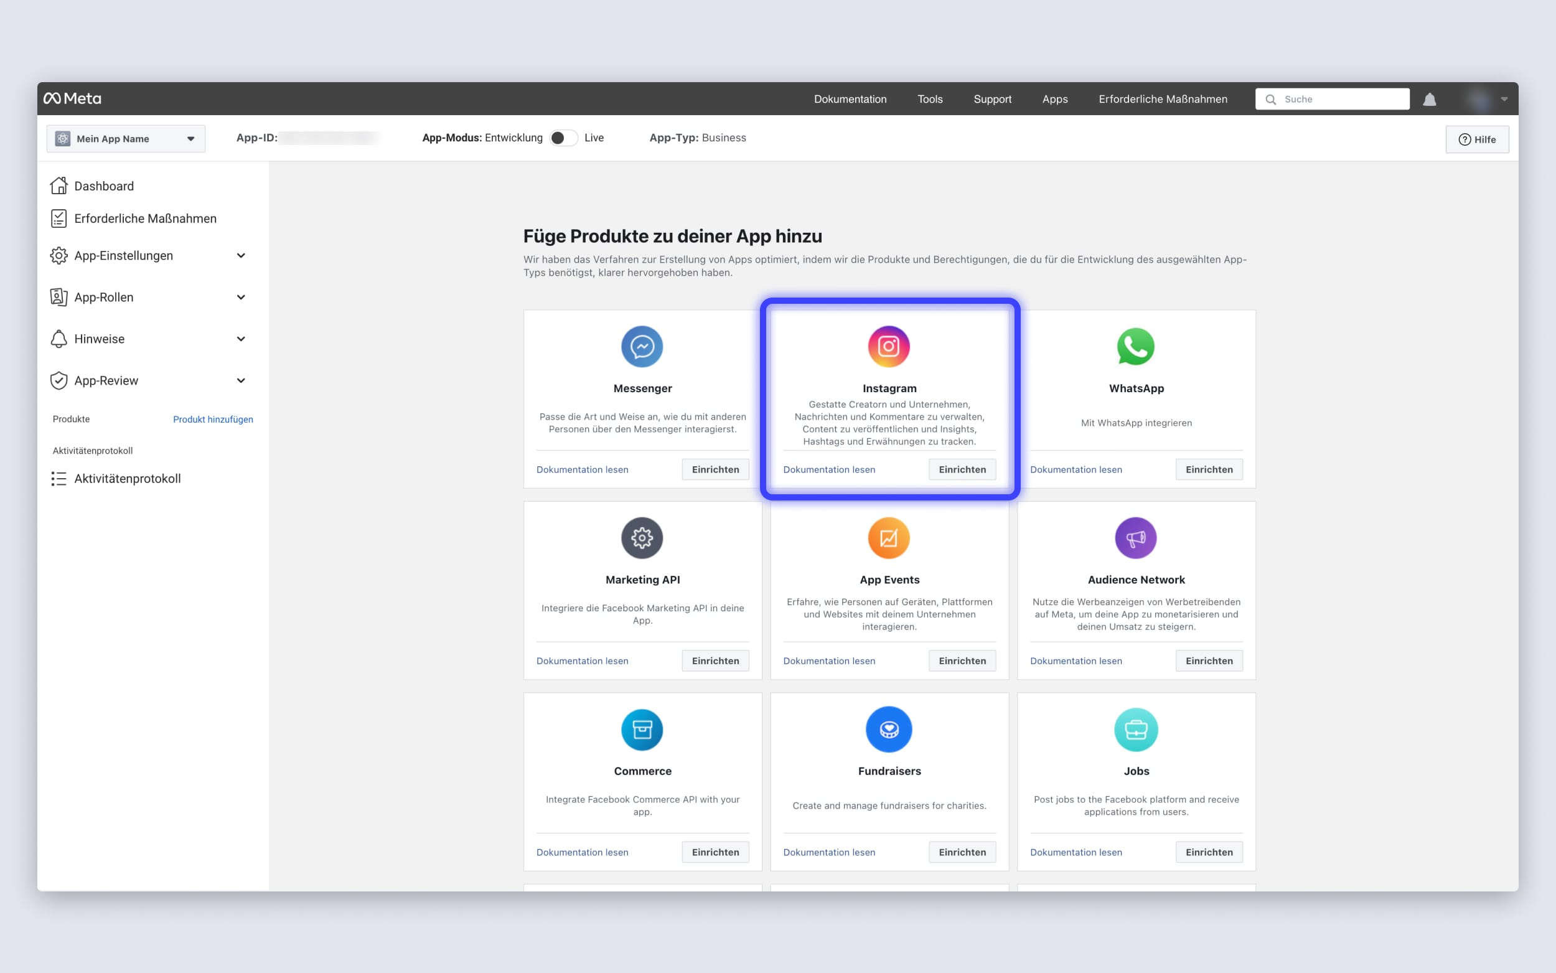Open Dokumentation lesen for Marketing API
Image resolution: width=1556 pixels, height=973 pixels.
(x=582, y=660)
